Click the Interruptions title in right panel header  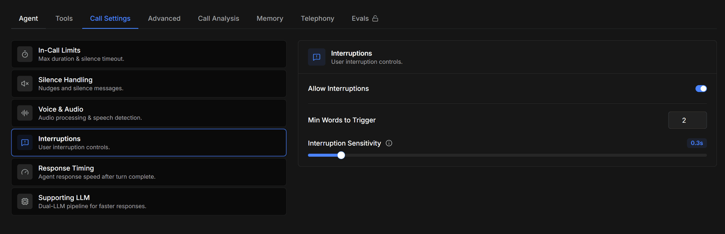click(x=352, y=53)
